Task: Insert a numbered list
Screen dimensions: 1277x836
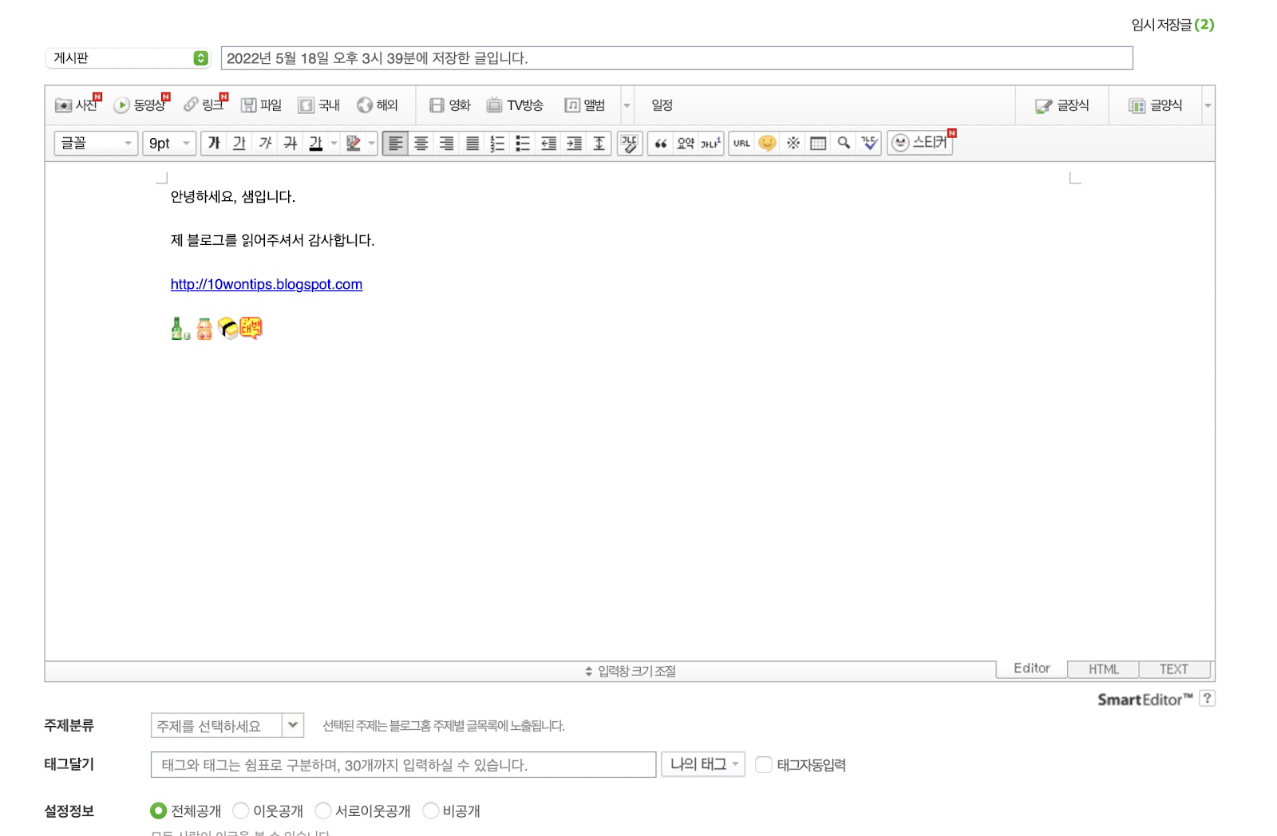Action: click(x=497, y=144)
